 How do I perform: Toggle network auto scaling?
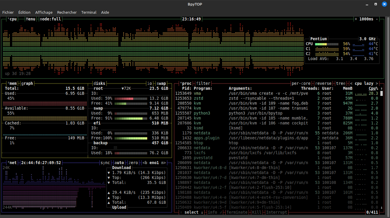tap(119, 163)
